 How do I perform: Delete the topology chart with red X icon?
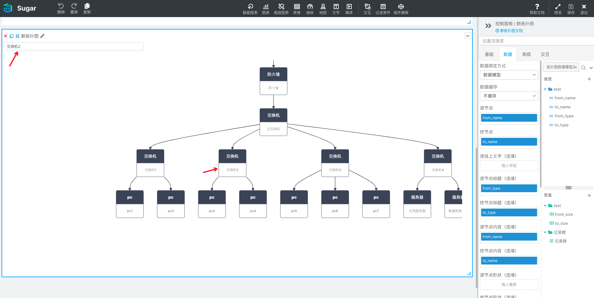click(6, 36)
